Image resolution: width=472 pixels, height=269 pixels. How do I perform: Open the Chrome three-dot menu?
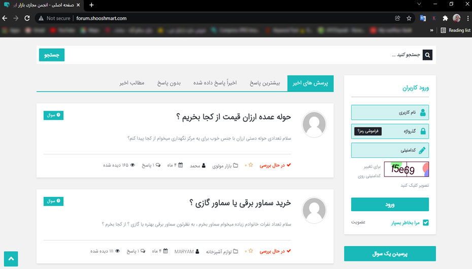coord(468,18)
